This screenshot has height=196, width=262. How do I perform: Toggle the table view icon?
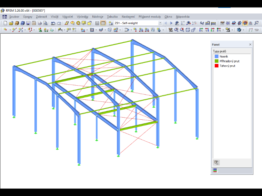pos(103,23)
